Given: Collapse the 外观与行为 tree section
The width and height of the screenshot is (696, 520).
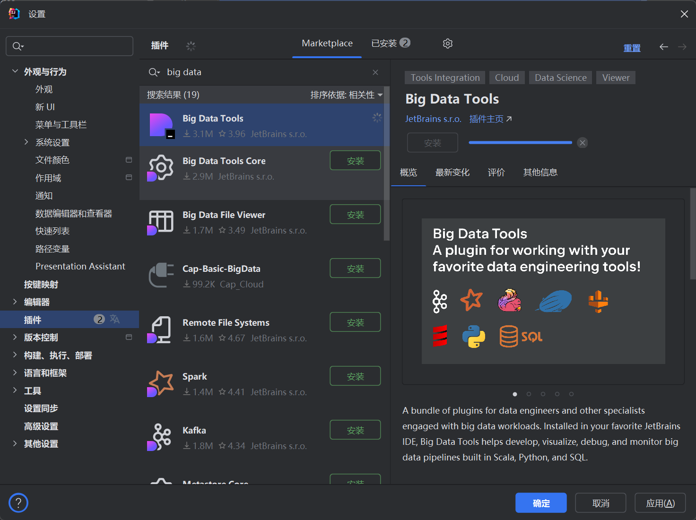Looking at the screenshot, I should [x=15, y=71].
